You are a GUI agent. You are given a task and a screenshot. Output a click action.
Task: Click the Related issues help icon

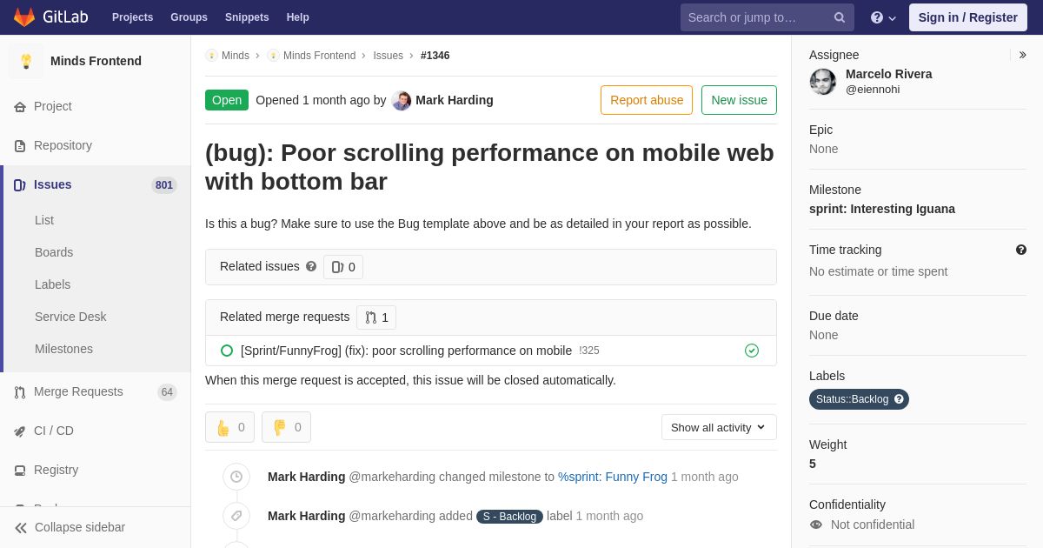pos(311,266)
